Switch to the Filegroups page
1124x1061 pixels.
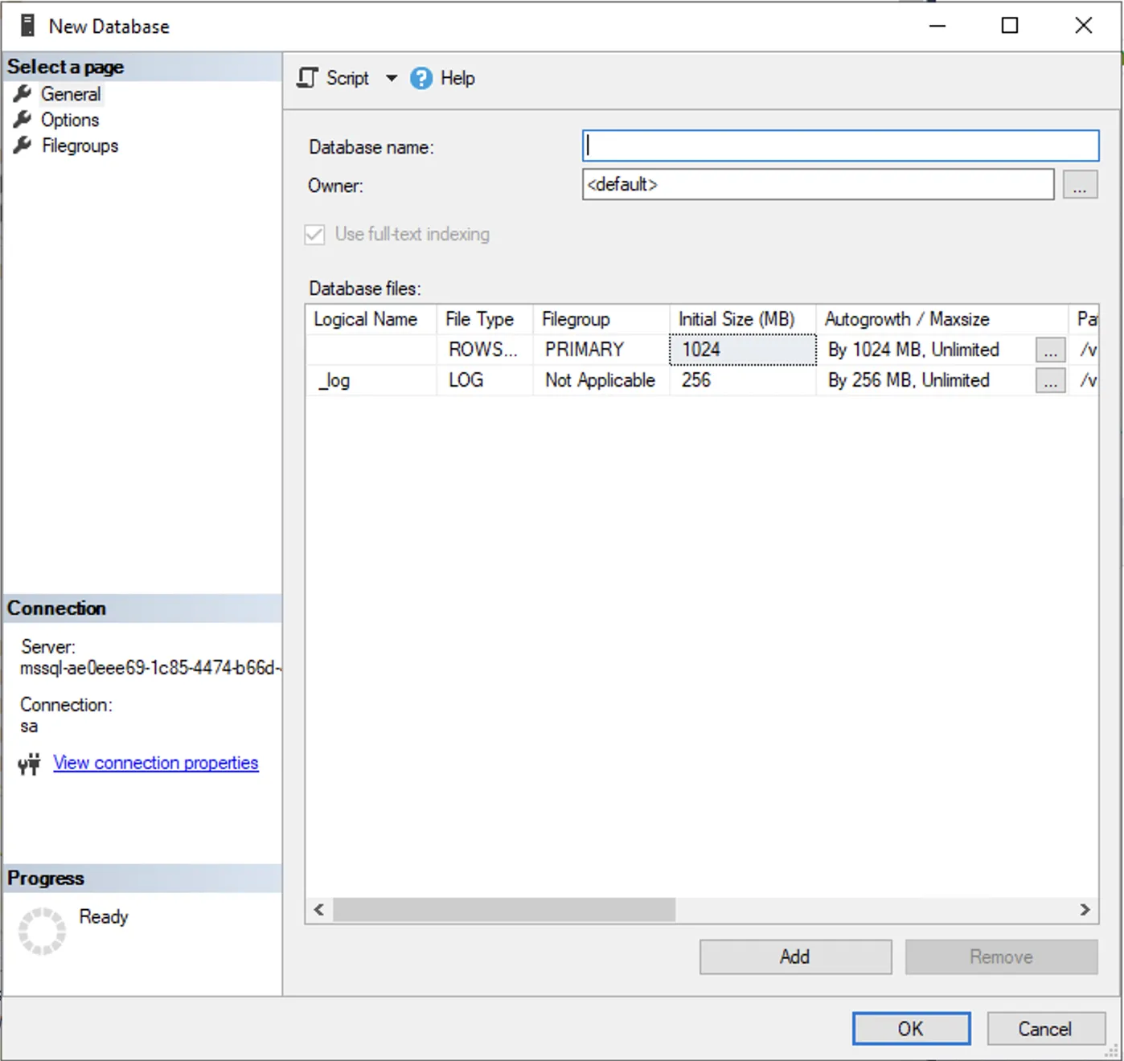(x=80, y=145)
